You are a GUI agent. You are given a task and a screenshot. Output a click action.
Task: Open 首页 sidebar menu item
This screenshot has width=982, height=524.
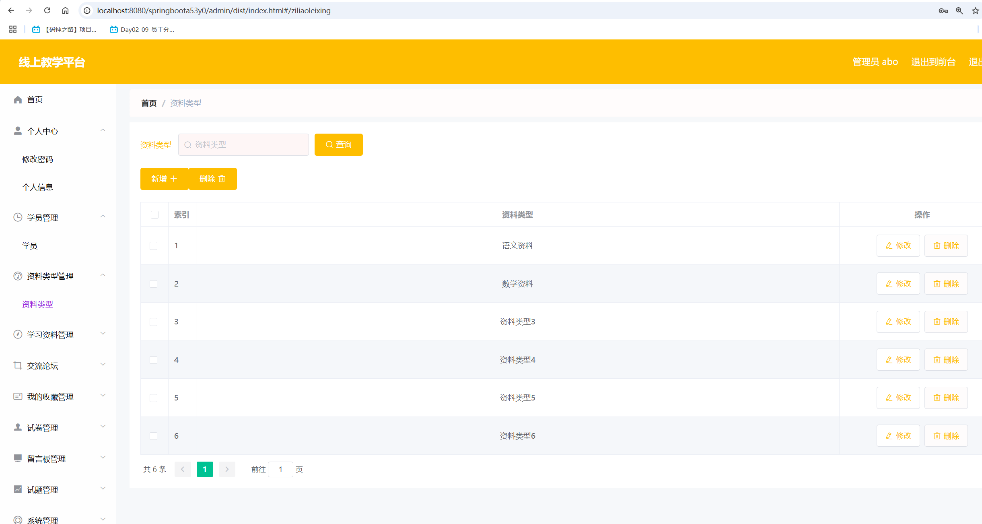35,99
